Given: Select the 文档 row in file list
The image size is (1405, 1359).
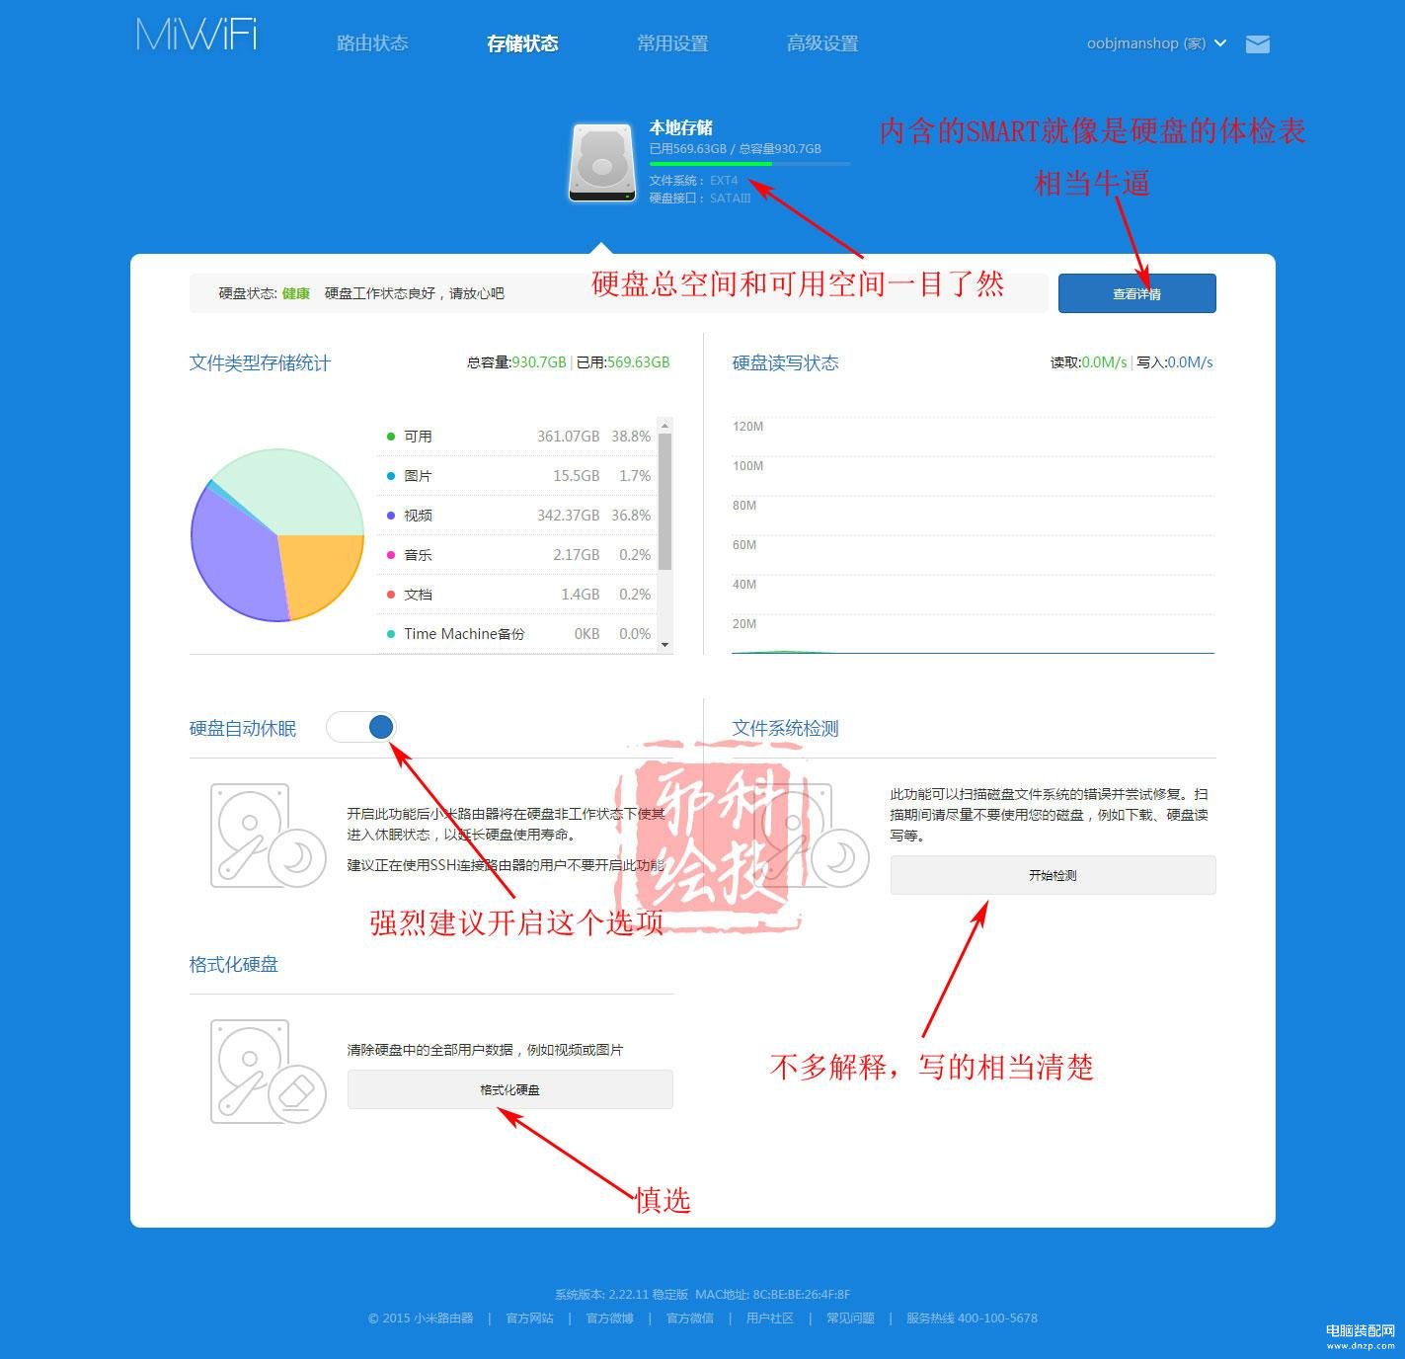Looking at the screenshot, I should coord(516,594).
